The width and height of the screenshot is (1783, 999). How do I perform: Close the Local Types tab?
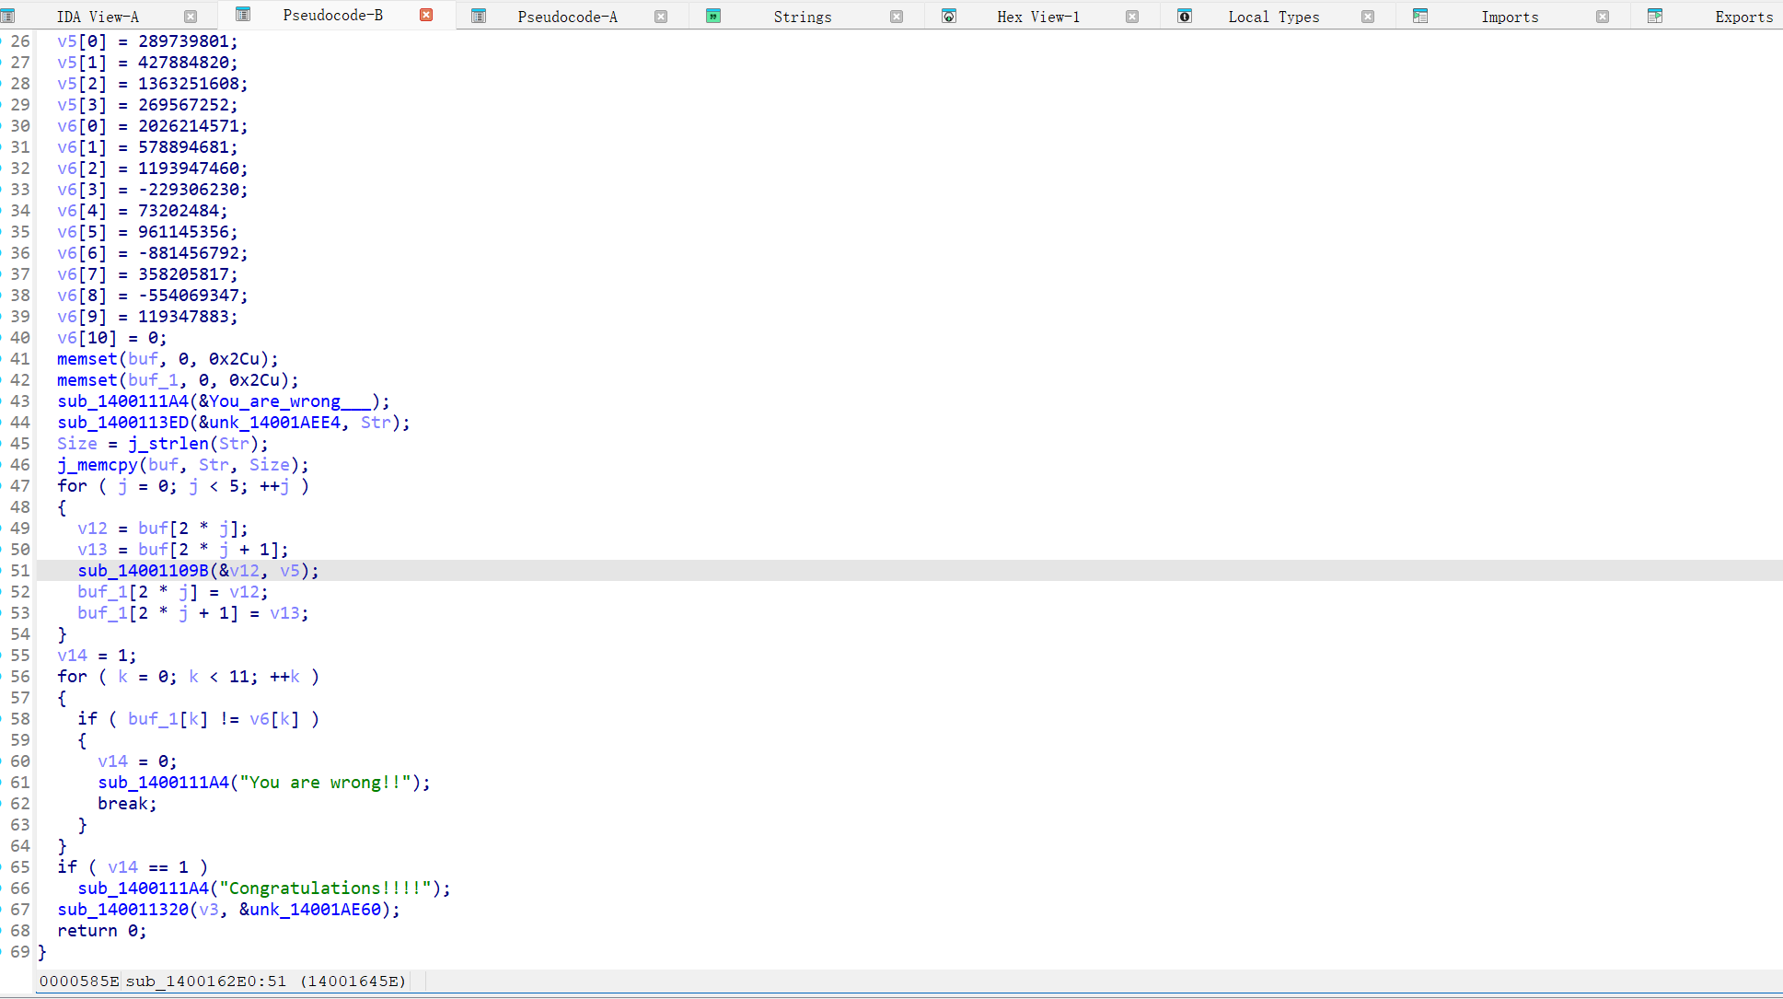pyautogui.click(x=1368, y=17)
